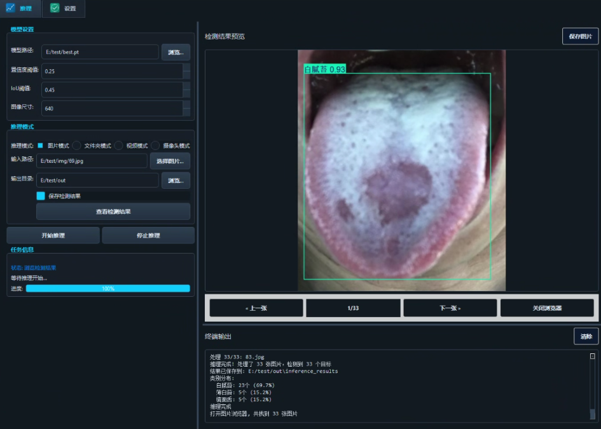This screenshot has width=601, height=429.
Task: Click the text 状态: 浏览检测结果
Action: pyautogui.click(x=33, y=268)
